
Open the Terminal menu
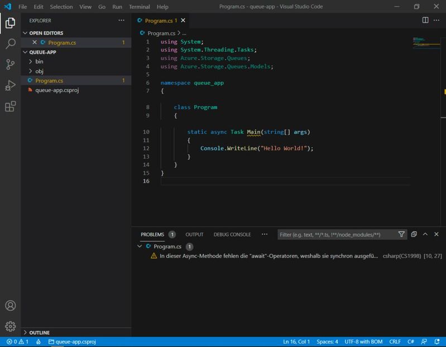click(x=140, y=7)
